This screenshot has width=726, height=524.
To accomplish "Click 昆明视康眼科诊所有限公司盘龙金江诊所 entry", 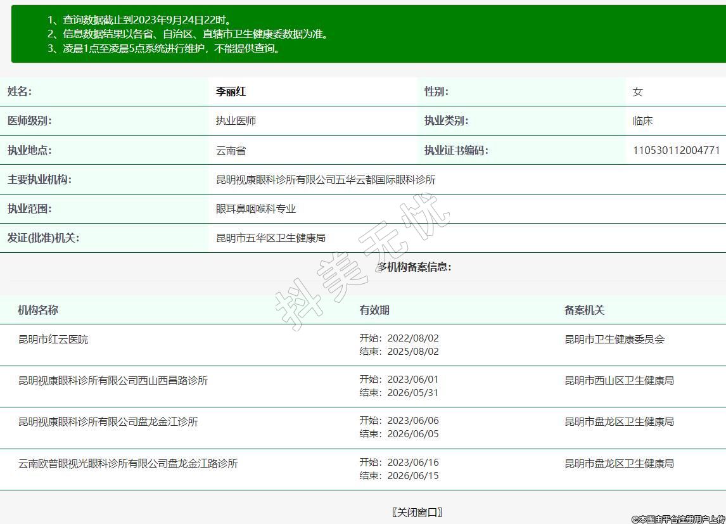I will 108,422.
